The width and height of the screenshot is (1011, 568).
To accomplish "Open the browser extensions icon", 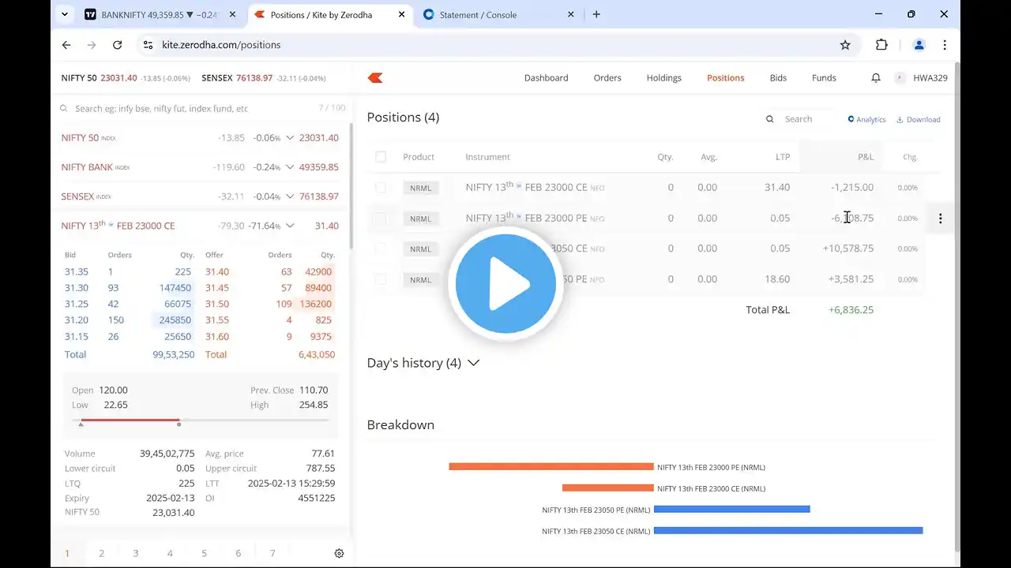I will [882, 45].
